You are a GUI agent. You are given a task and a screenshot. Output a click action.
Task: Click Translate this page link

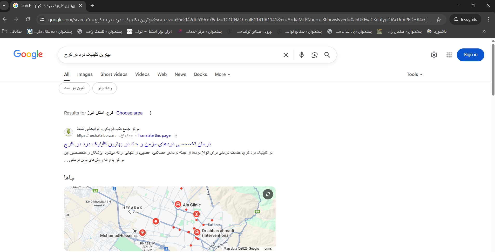pyautogui.click(x=154, y=135)
